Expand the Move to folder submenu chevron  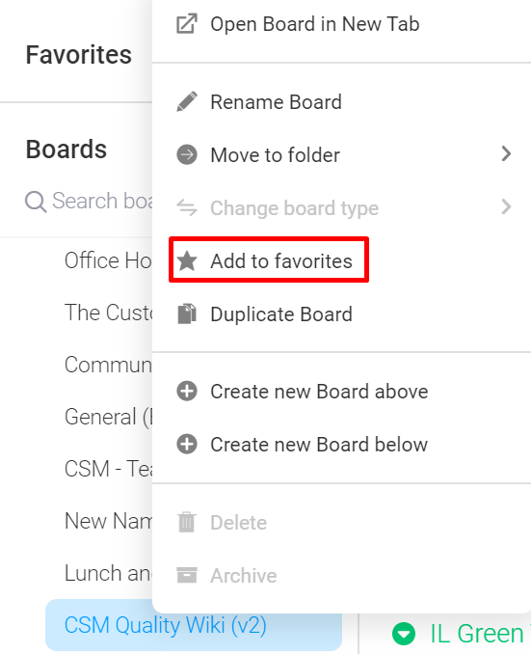506,154
